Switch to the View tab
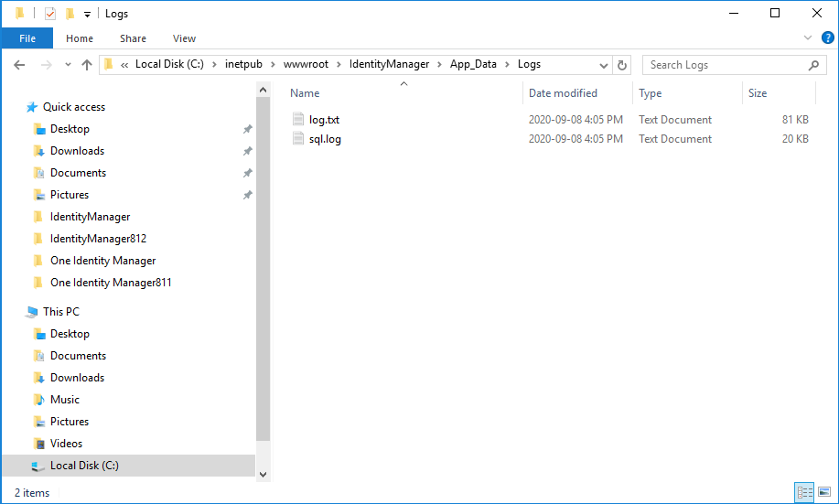Viewport: 839px width, 504px height. click(184, 38)
